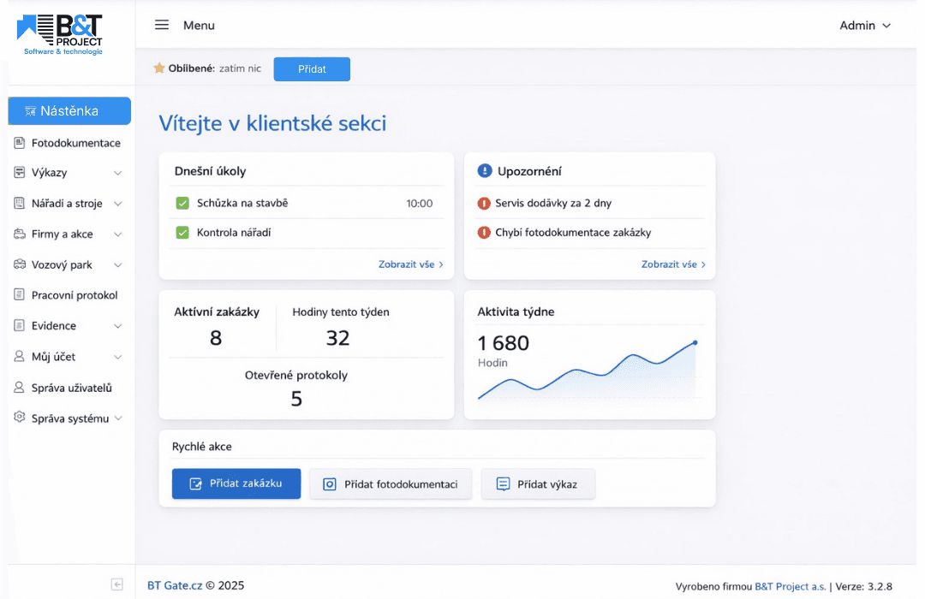Click the Nástěnka dashboard icon
This screenshot has height=599, width=925.
tap(31, 110)
